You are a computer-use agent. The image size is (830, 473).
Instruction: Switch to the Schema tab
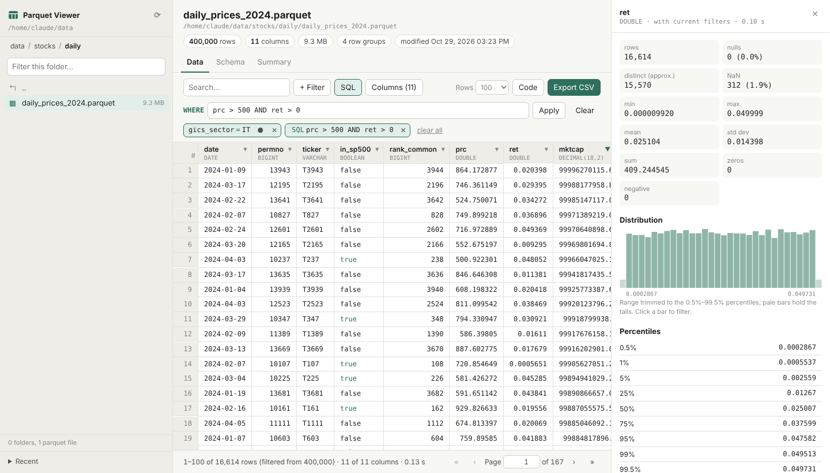[x=231, y=62]
